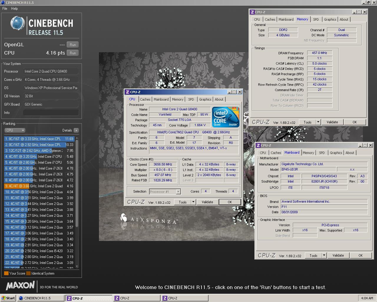Expand the Tools dropdown arrow in the CPU-Z Mainboard window

pos(324,255)
